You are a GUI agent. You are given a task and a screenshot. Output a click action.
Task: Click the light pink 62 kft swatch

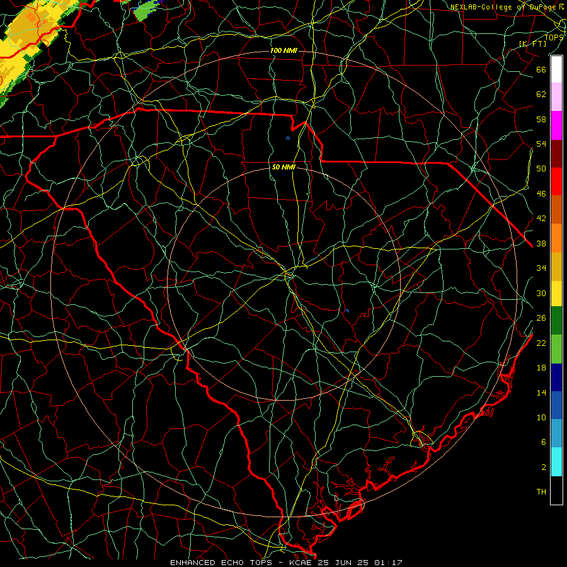pyautogui.click(x=556, y=96)
